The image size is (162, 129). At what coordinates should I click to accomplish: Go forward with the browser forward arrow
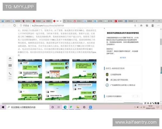[x=9, y=26]
